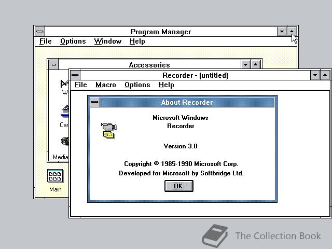Open Recorder window's control menu box

point(75,75)
